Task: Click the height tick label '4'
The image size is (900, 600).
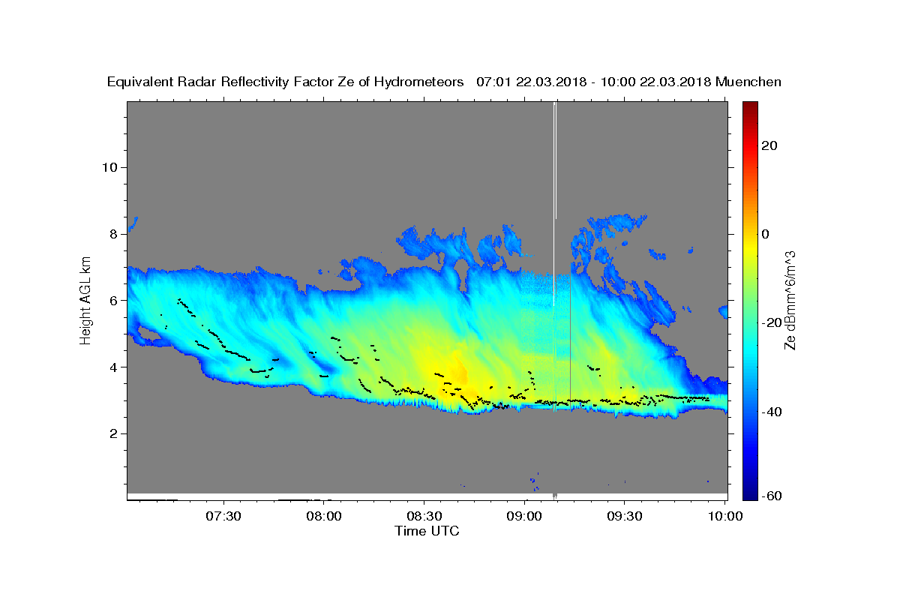Action: click(x=112, y=367)
